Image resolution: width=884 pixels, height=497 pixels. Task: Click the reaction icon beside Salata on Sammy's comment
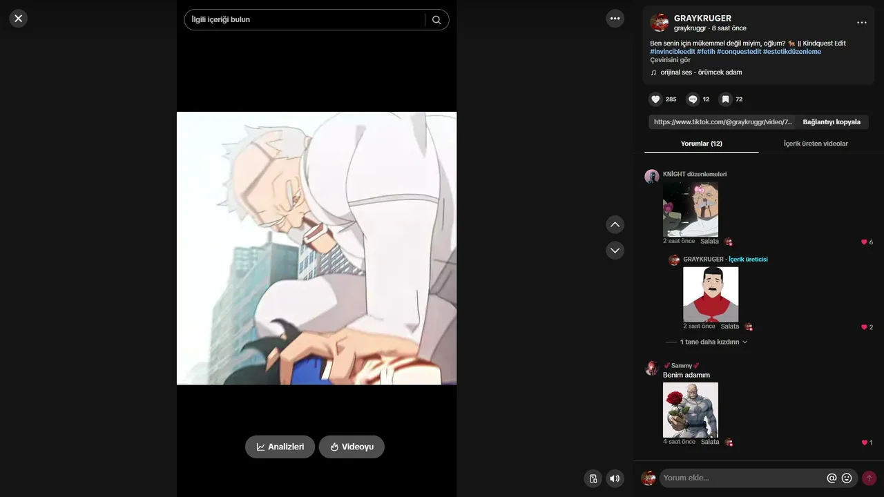(x=729, y=442)
